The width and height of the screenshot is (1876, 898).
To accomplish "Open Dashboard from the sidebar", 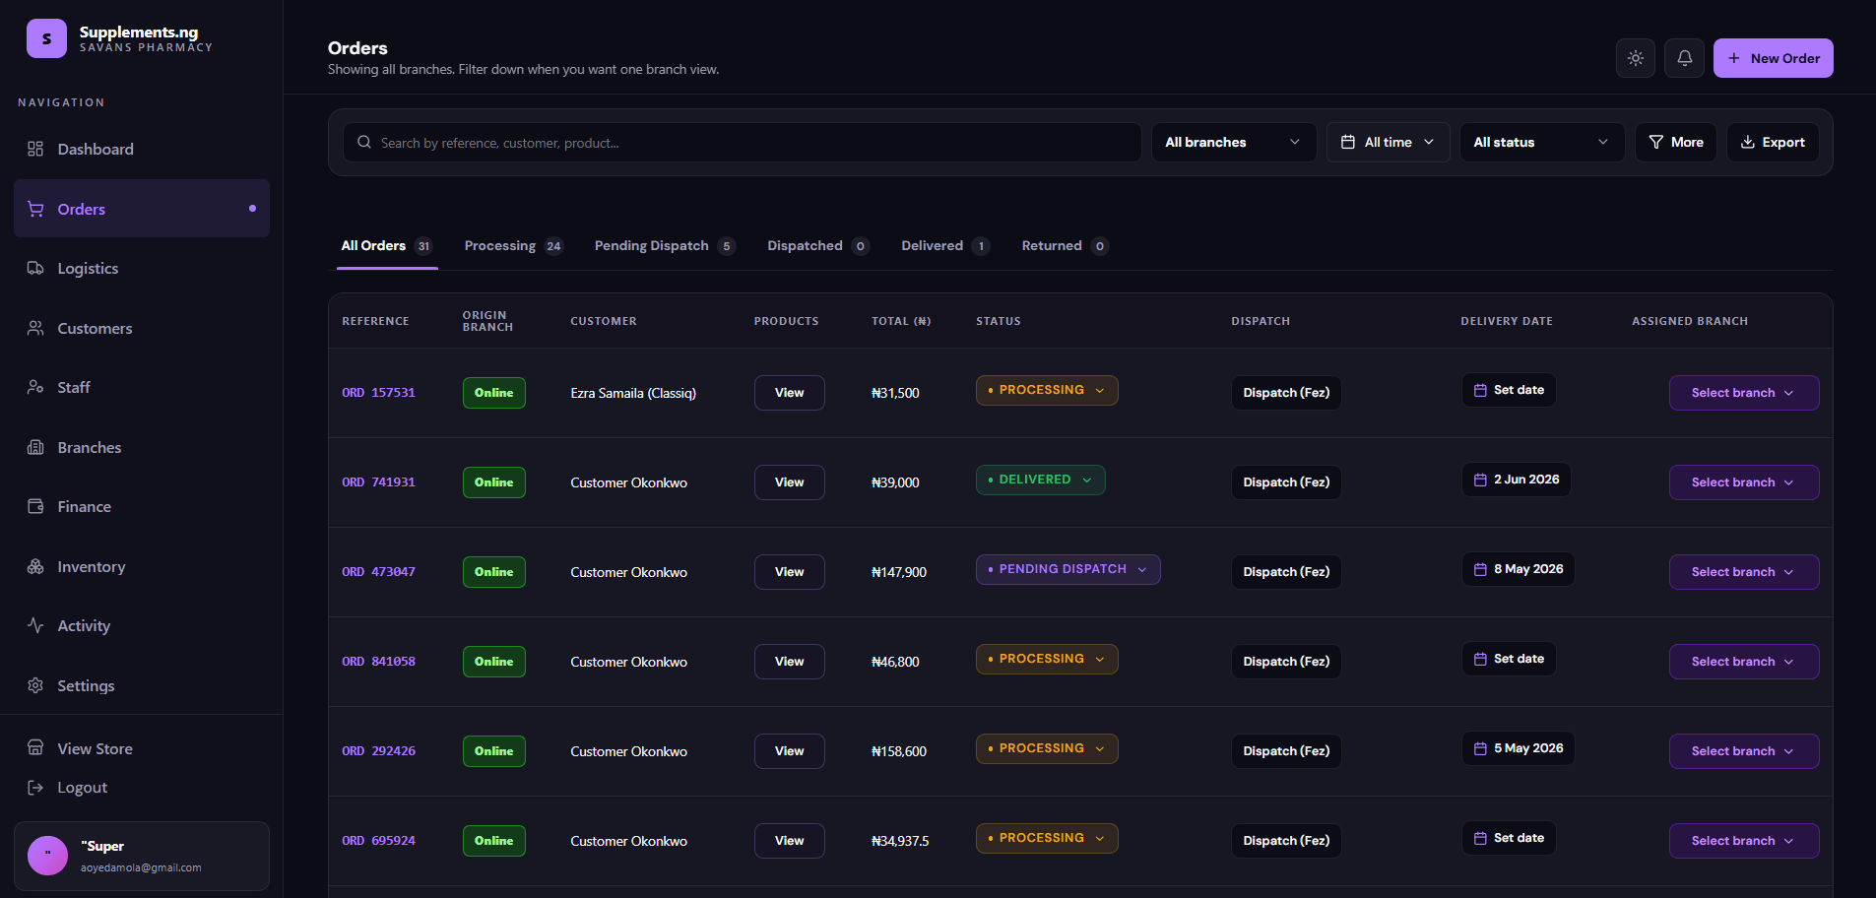I will click(x=95, y=149).
